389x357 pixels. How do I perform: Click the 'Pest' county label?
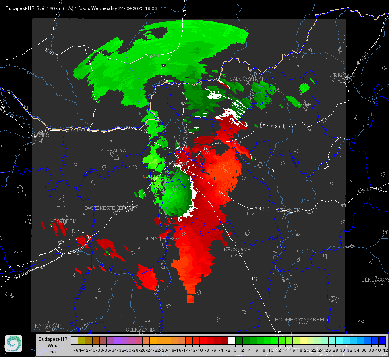[273, 239]
